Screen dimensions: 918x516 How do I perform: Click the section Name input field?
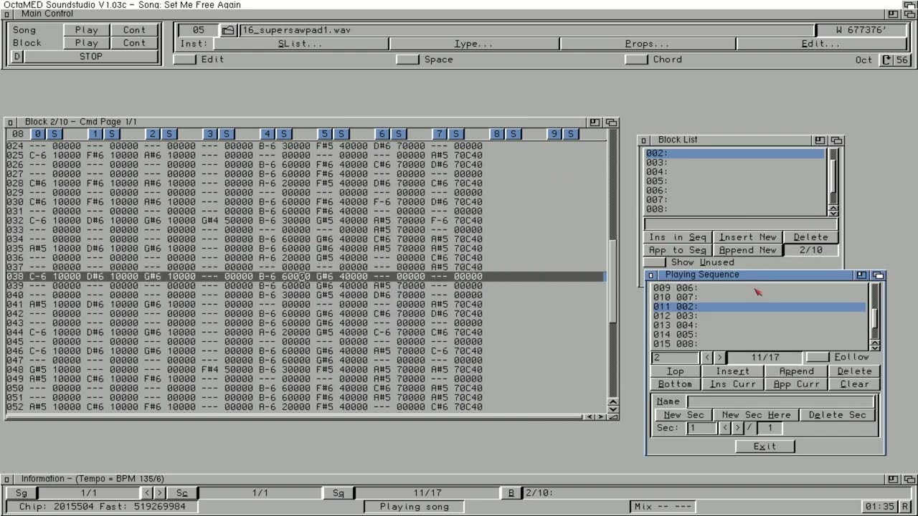[780, 401]
